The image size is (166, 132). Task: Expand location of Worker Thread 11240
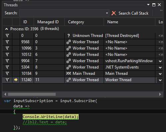[160, 80]
